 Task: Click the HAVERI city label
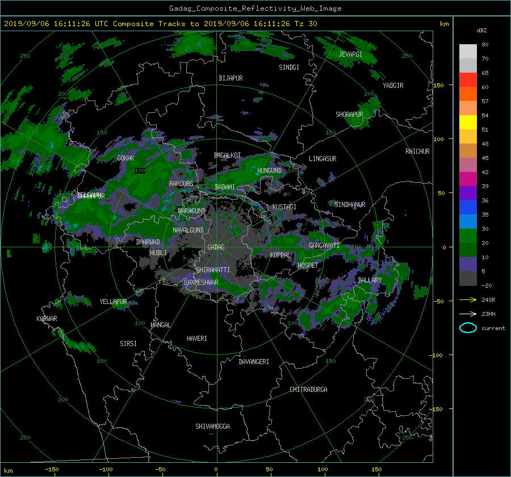[197, 339]
